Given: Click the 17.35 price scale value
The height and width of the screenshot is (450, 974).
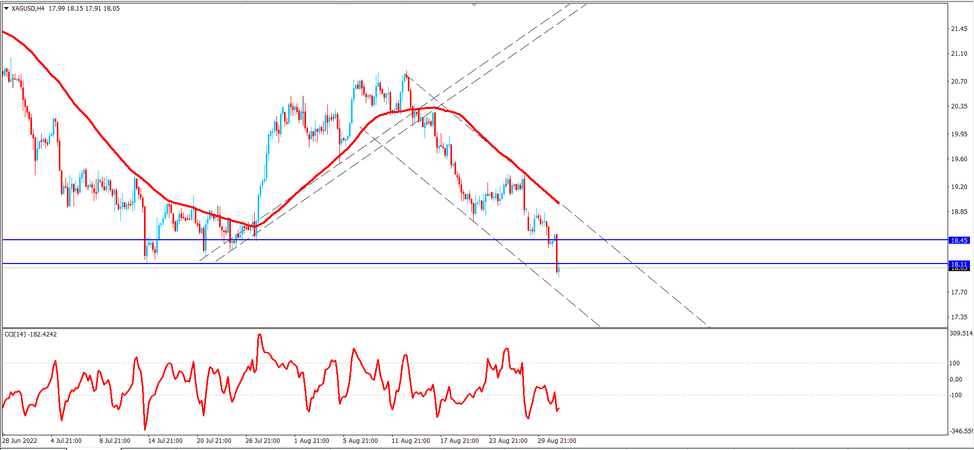Looking at the screenshot, I should click(x=959, y=317).
